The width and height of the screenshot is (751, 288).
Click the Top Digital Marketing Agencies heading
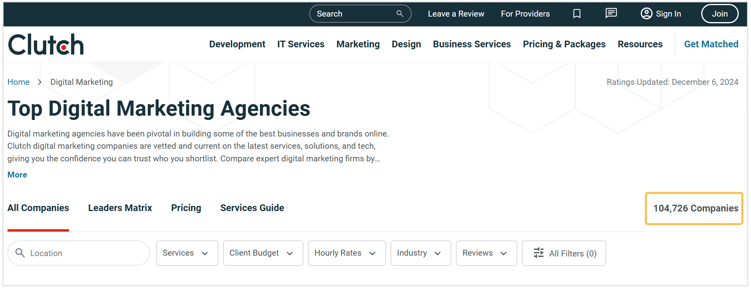point(159,108)
